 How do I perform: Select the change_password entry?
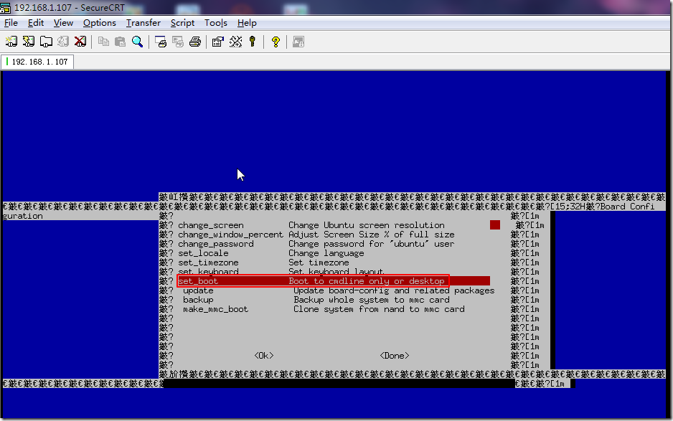(216, 244)
